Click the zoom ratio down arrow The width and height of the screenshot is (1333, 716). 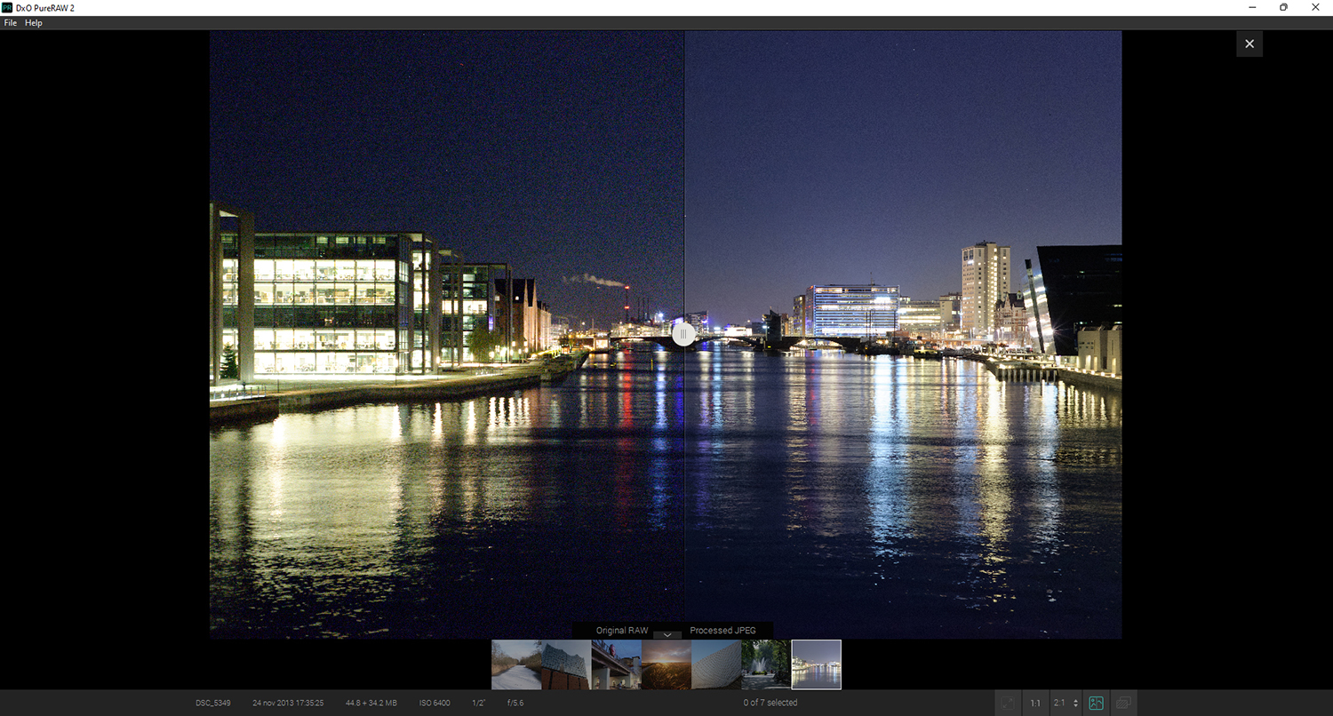[1075, 705]
